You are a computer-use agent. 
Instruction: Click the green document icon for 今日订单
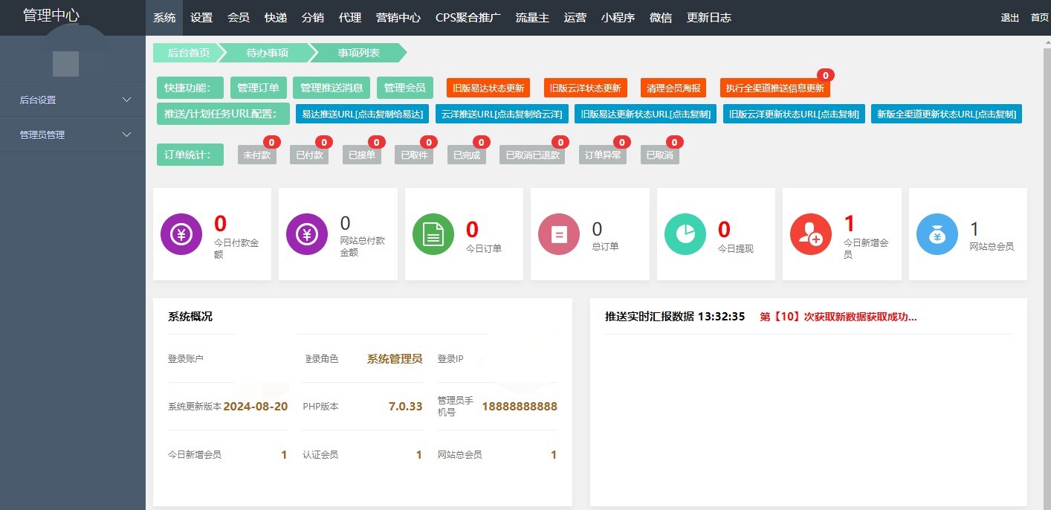(x=433, y=234)
